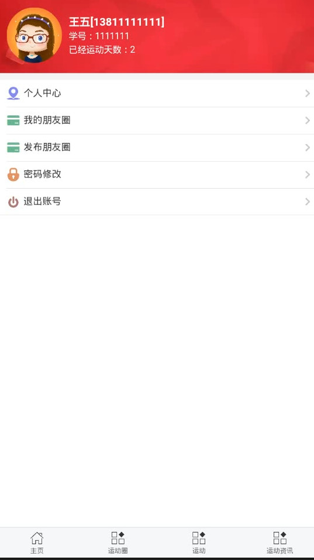314x560 pixels.
Task: Tap the username 王五[13811111111]
Action: point(116,22)
